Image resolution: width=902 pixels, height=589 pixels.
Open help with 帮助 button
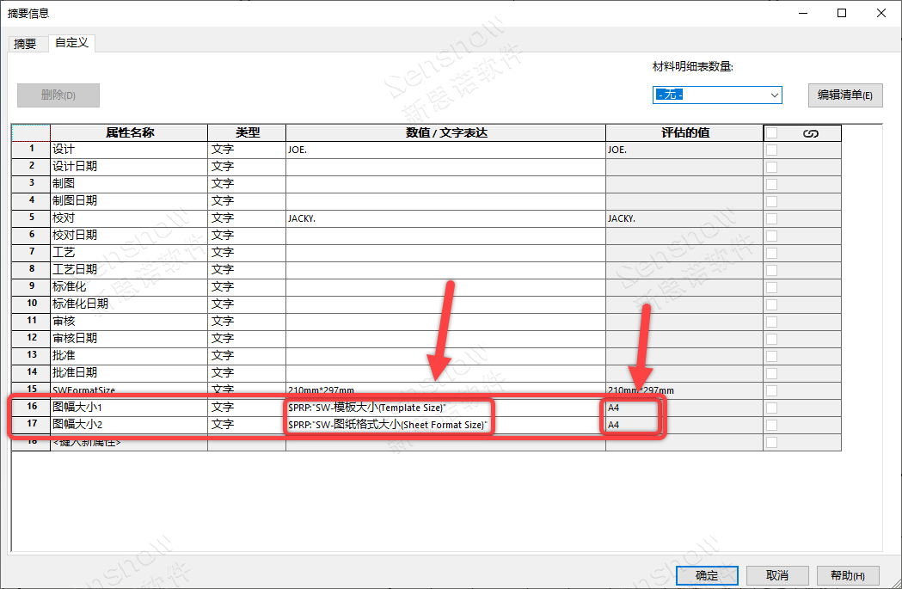pos(836,575)
